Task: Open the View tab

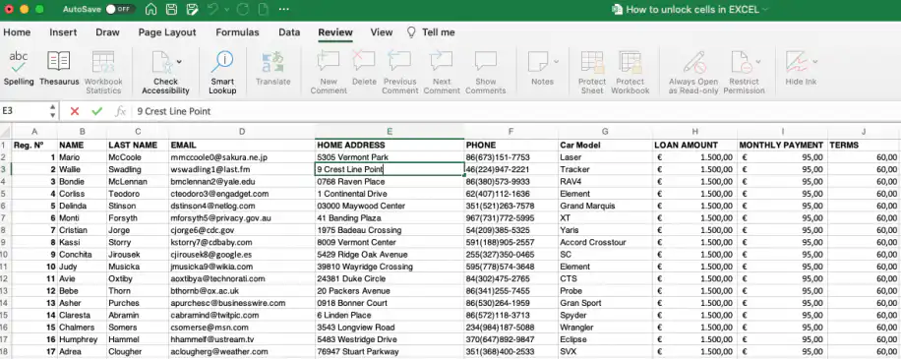Action: click(x=382, y=32)
